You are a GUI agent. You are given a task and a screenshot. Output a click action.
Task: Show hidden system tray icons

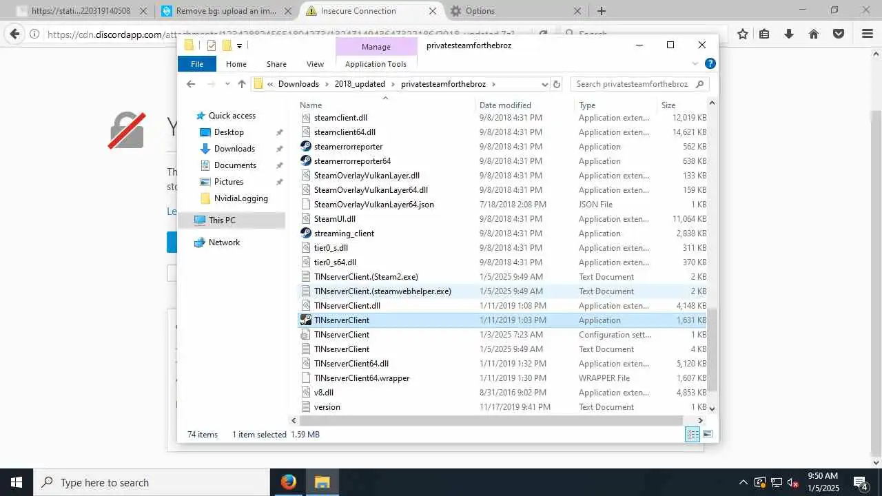743,482
